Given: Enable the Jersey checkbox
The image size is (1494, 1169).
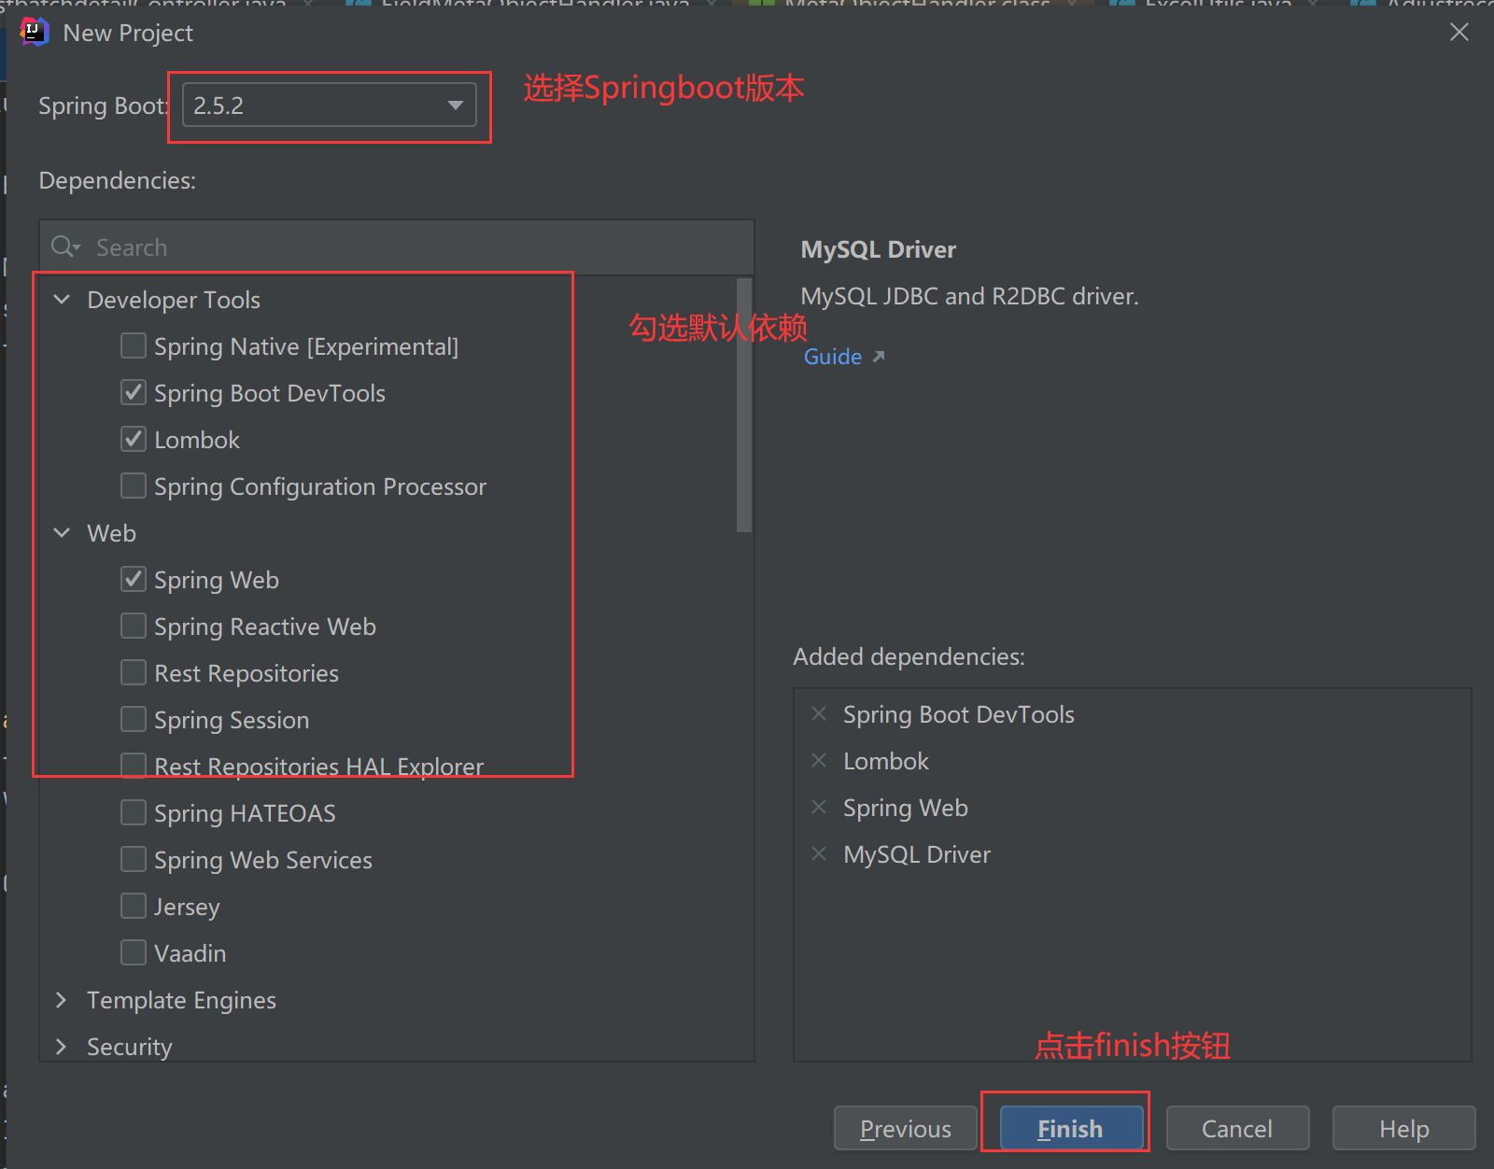Looking at the screenshot, I should pyautogui.click(x=134, y=907).
